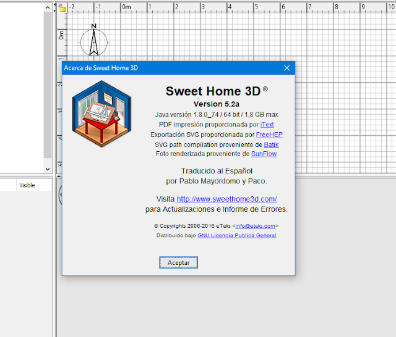Click the Sweet Home 3D heading text
The image size is (396, 337).
(x=213, y=91)
